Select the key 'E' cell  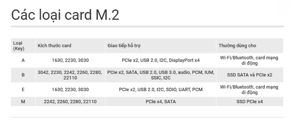pyautogui.click(x=23, y=90)
